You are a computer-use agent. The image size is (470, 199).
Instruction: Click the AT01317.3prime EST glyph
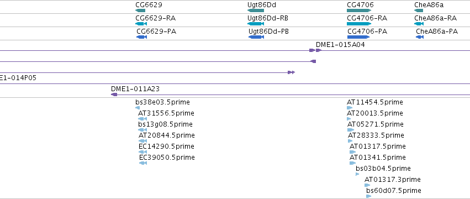(367, 185)
